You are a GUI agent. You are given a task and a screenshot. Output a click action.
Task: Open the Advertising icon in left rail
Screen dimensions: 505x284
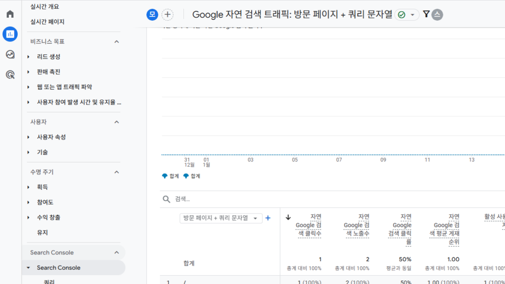point(10,74)
